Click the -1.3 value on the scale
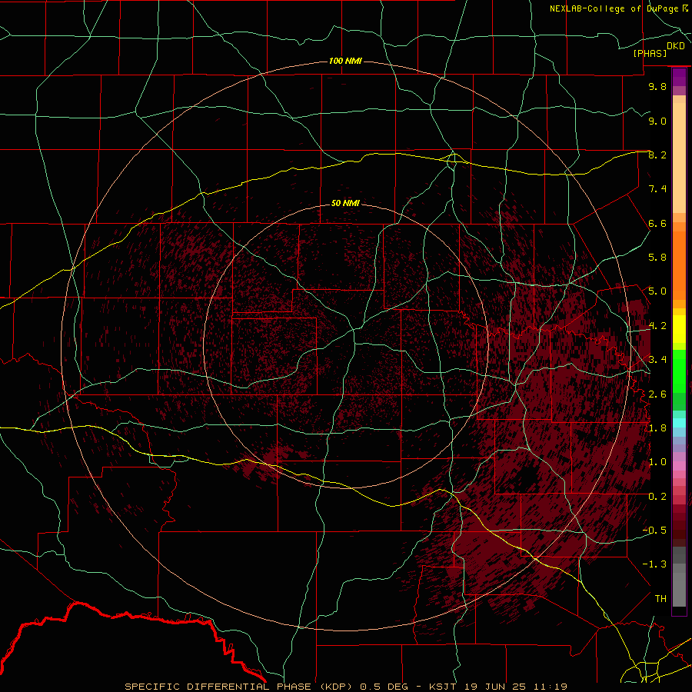This screenshot has width=692, height=692. coord(654,564)
